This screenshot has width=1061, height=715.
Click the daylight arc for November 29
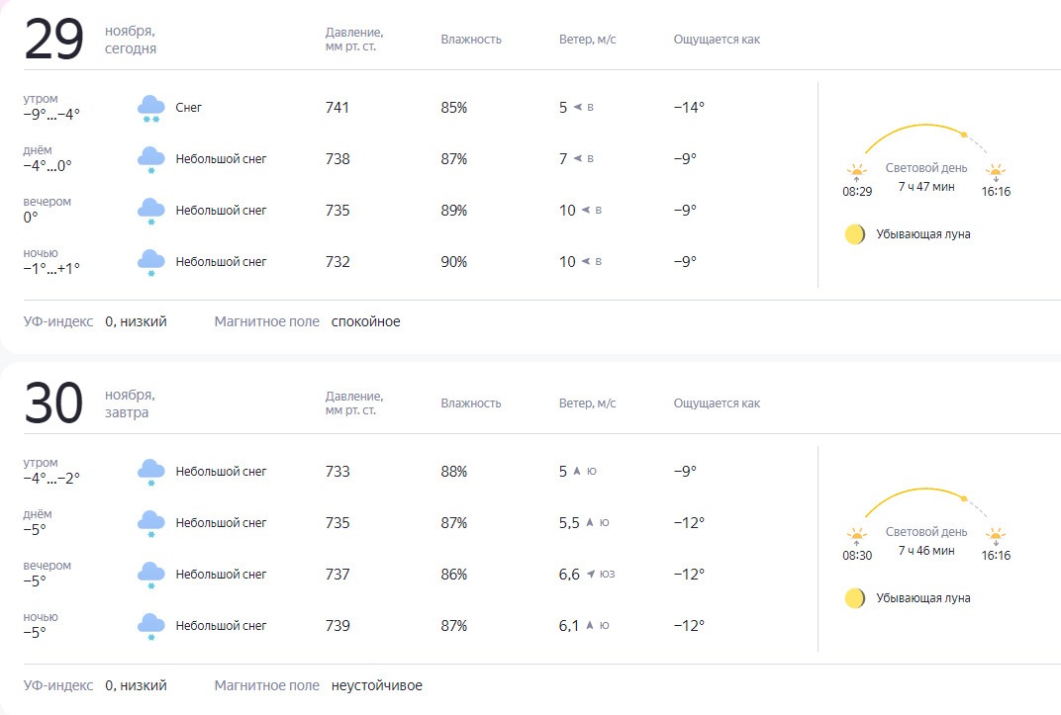[x=925, y=138]
